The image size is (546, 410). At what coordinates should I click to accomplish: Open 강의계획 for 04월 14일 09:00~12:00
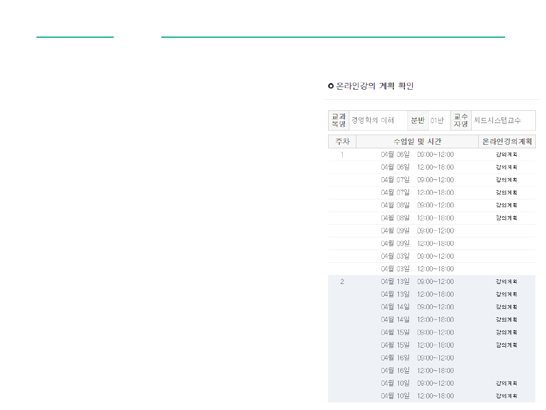[x=506, y=307]
